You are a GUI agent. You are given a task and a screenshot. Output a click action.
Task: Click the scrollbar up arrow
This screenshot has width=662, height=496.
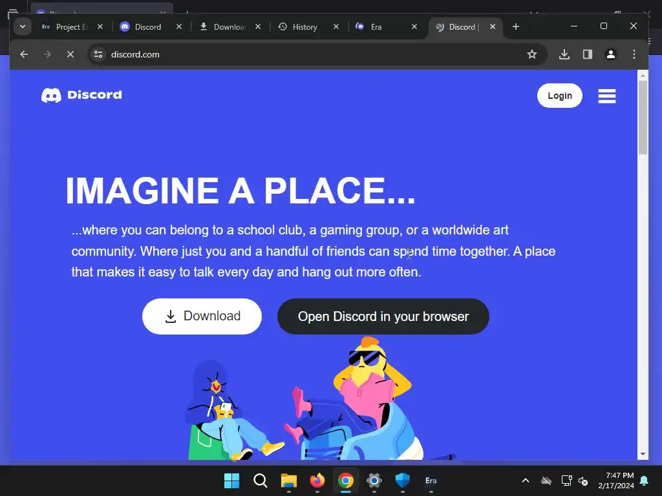(x=643, y=76)
